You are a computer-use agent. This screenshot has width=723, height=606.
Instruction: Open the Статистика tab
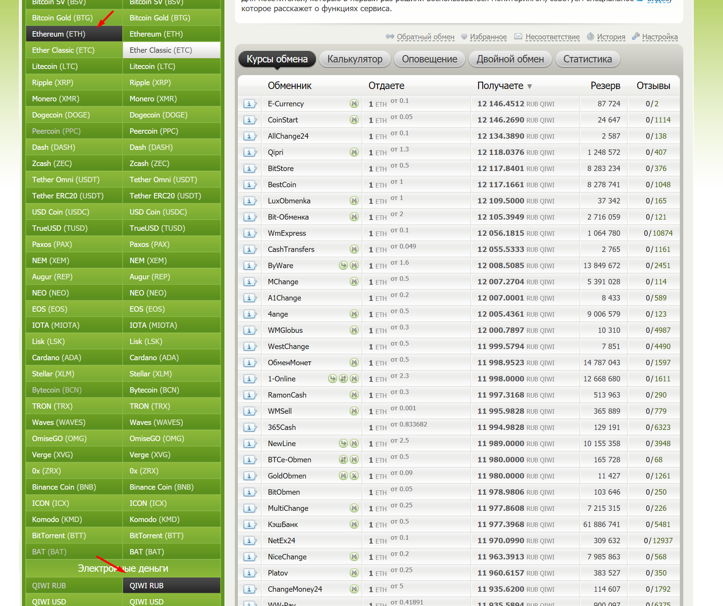(x=587, y=59)
